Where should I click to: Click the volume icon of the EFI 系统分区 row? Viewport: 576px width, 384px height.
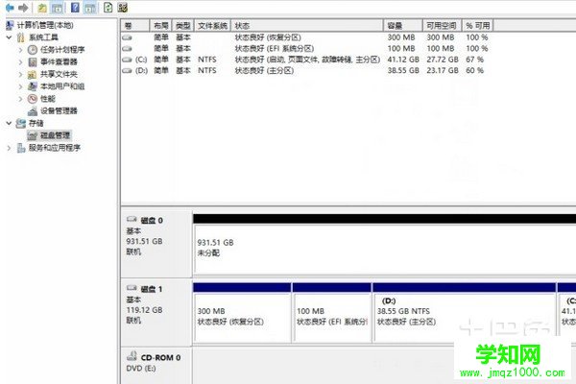[x=127, y=49]
